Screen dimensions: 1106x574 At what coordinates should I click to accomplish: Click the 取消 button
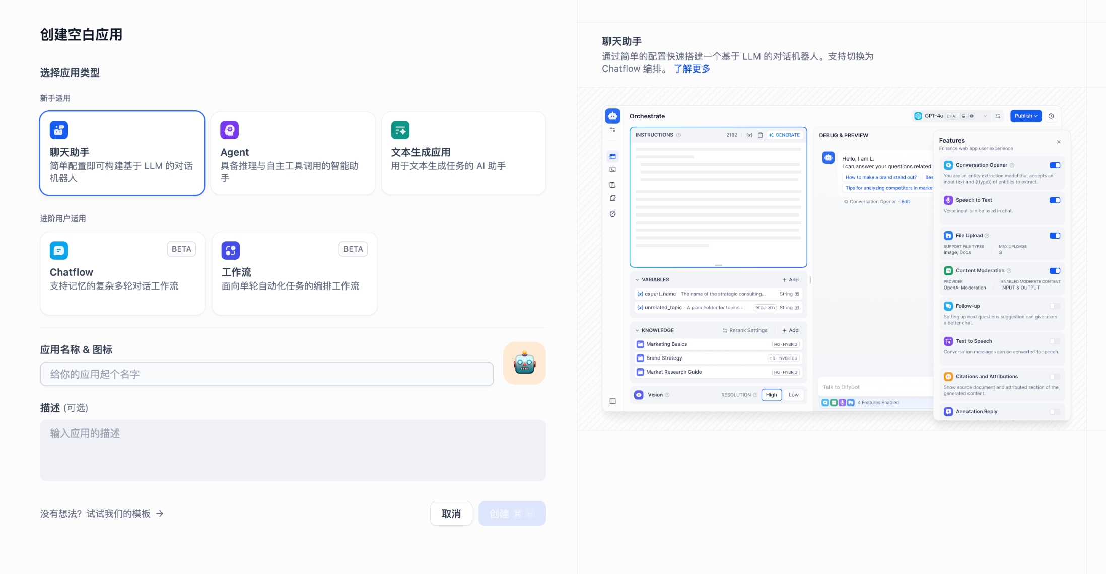coord(451,514)
